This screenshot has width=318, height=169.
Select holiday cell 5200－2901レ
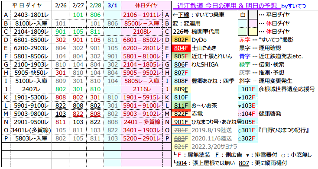click(142, 138)
